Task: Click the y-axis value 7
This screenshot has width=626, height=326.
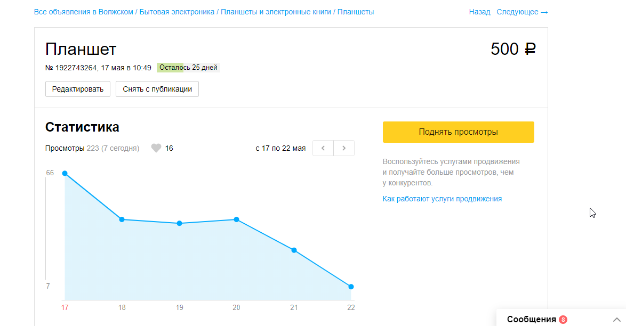Action: point(48,286)
